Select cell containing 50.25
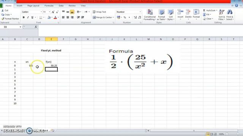Viewport: 243px width, 136px height. point(51,65)
